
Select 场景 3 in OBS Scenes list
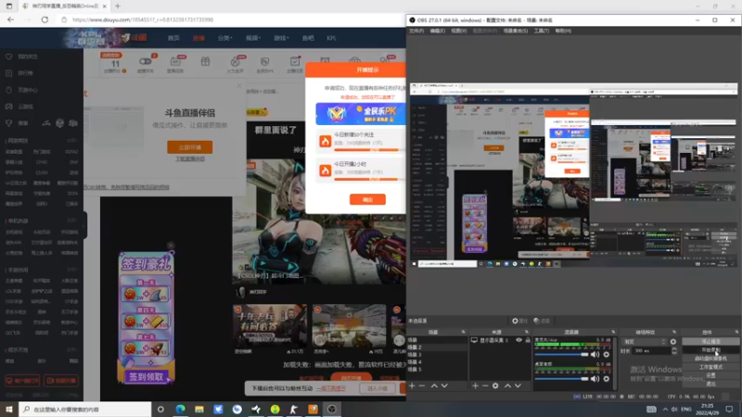click(437, 355)
